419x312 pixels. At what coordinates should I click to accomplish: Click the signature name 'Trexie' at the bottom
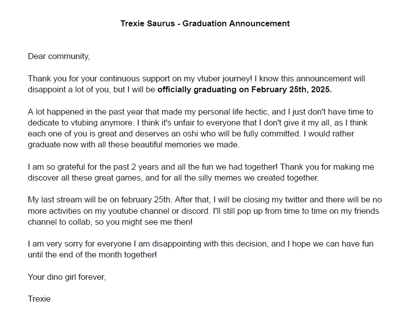[x=39, y=299]
